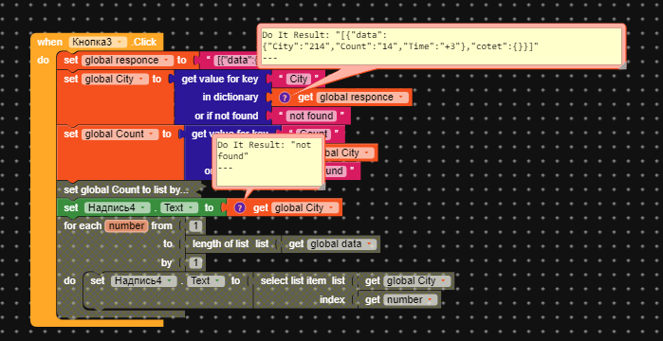Open the global City setter dropdown
The height and width of the screenshot is (341, 663).
click(115, 79)
